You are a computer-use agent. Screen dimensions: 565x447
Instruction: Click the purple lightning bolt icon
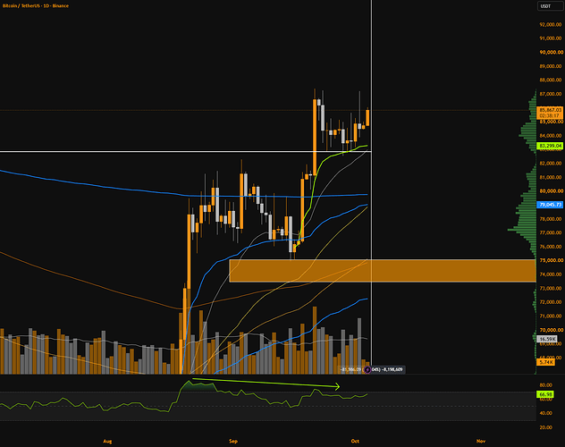367,369
